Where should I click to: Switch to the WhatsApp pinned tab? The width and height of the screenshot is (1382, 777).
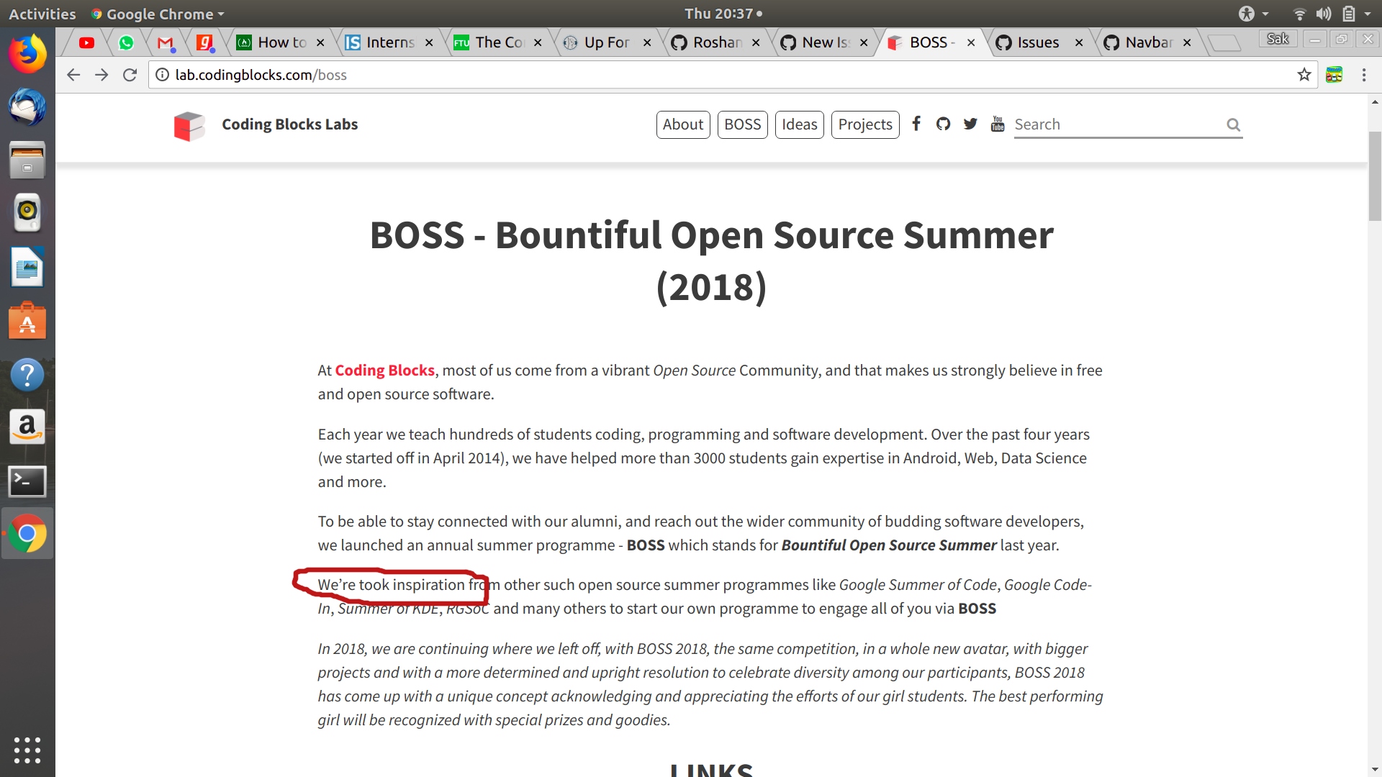coord(126,42)
